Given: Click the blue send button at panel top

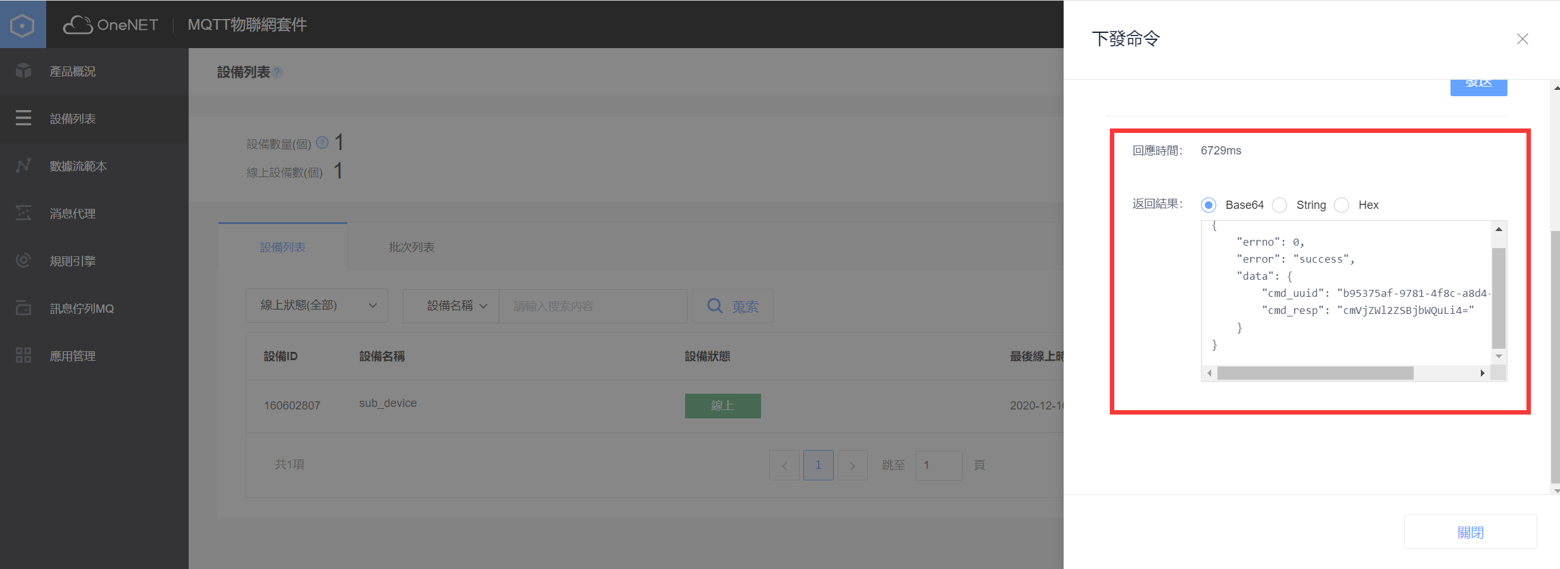Looking at the screenshot, I should [1478, 87].
